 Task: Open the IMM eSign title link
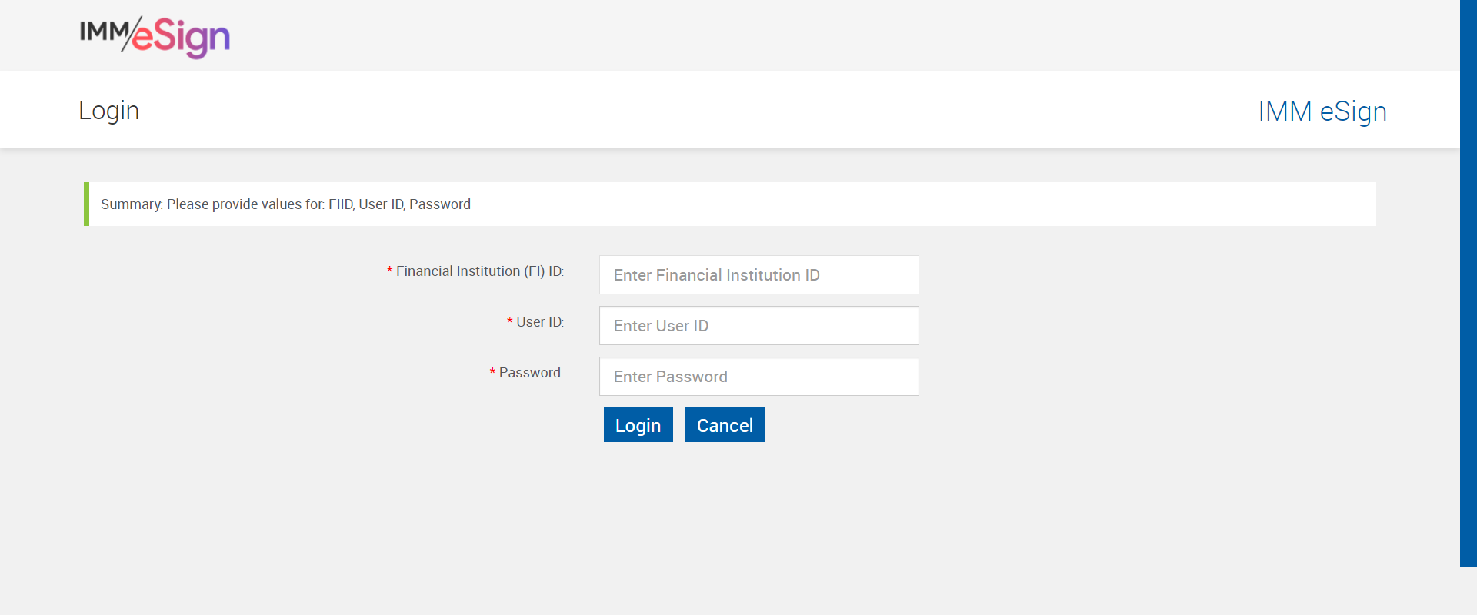point(1322,111)
